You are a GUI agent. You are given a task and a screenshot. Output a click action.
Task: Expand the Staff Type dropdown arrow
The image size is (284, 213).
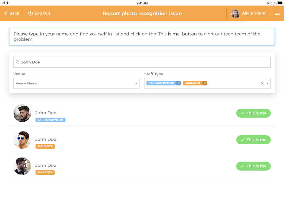pyautogui.click(x=267, y=83)
